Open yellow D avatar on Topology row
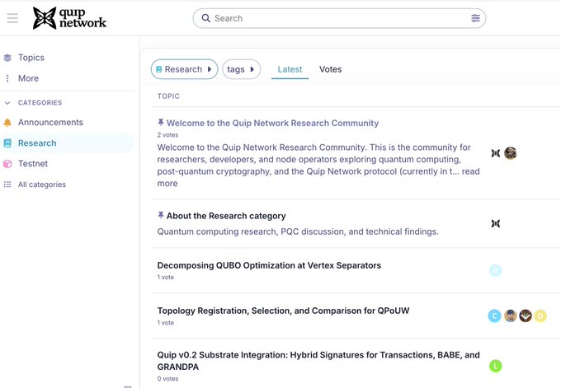Viewport: 561px width, 388px height. [540, 316]
